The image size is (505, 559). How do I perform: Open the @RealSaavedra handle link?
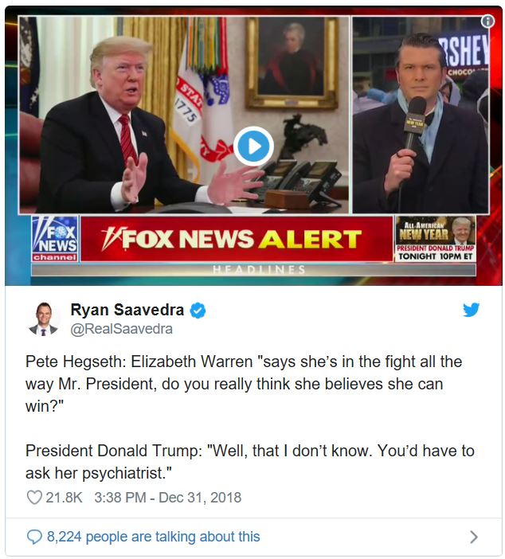pyautogui.click(x=121, y=329)
